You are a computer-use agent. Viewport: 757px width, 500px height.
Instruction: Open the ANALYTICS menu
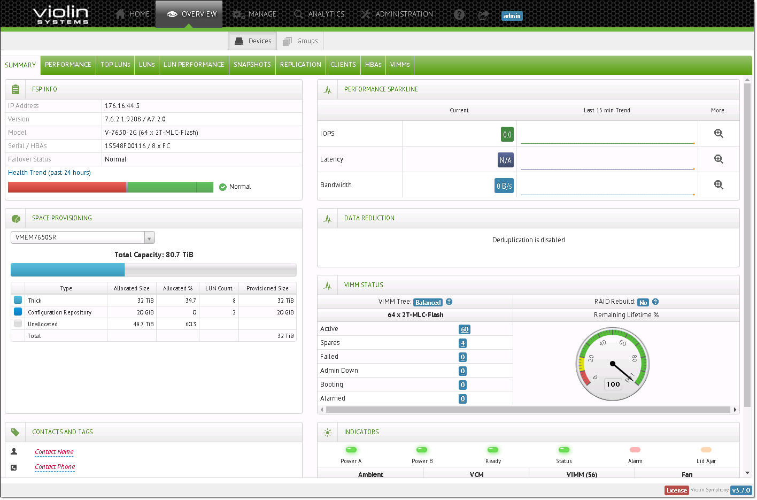(319, 14)
